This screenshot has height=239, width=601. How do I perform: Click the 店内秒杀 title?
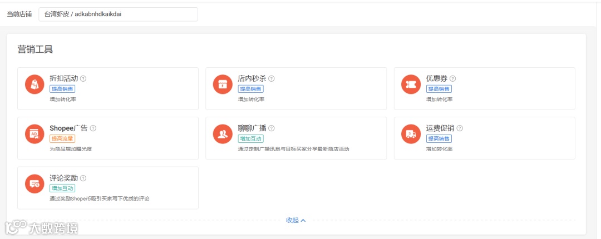pos(252,78)
